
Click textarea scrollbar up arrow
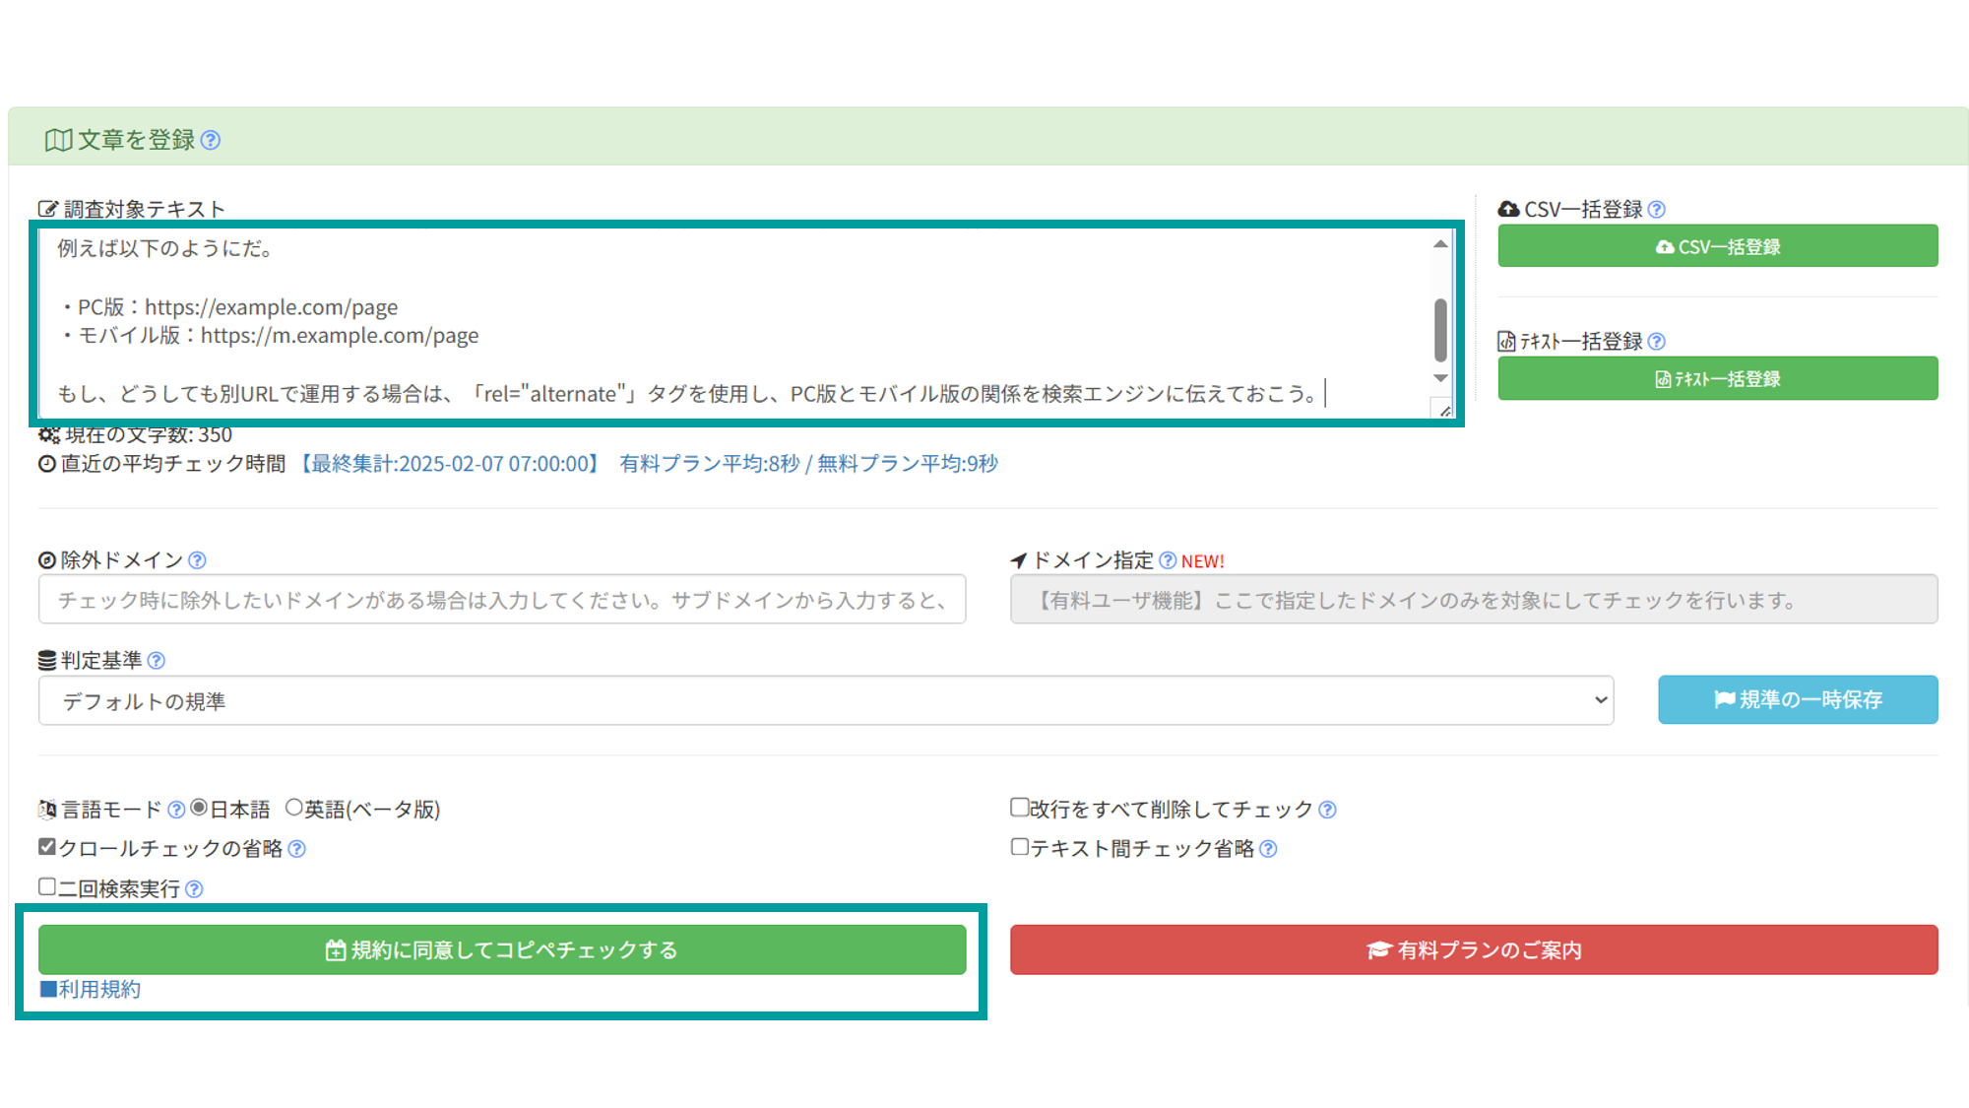pyautogui.click(x=1440, y=243)
